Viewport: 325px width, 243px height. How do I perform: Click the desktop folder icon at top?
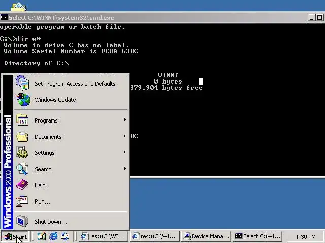(19, 7)
